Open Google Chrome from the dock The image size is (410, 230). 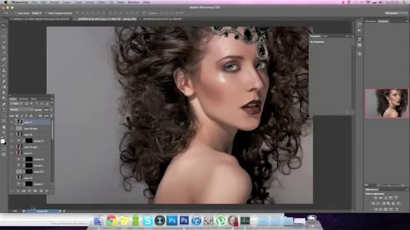point(111,220)
